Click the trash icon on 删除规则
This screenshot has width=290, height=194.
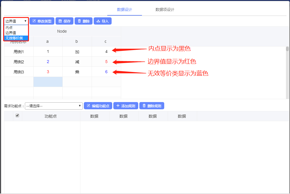144,106
